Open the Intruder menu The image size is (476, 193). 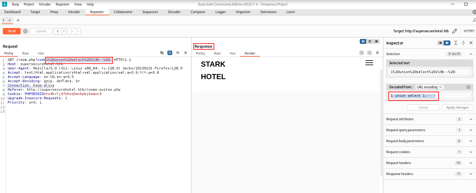click(x=45, y=4)
